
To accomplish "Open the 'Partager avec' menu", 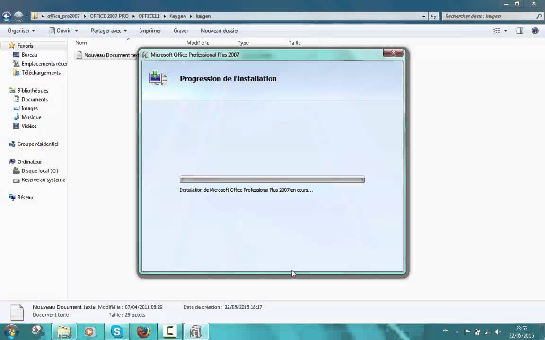I will tap(109, 31).
